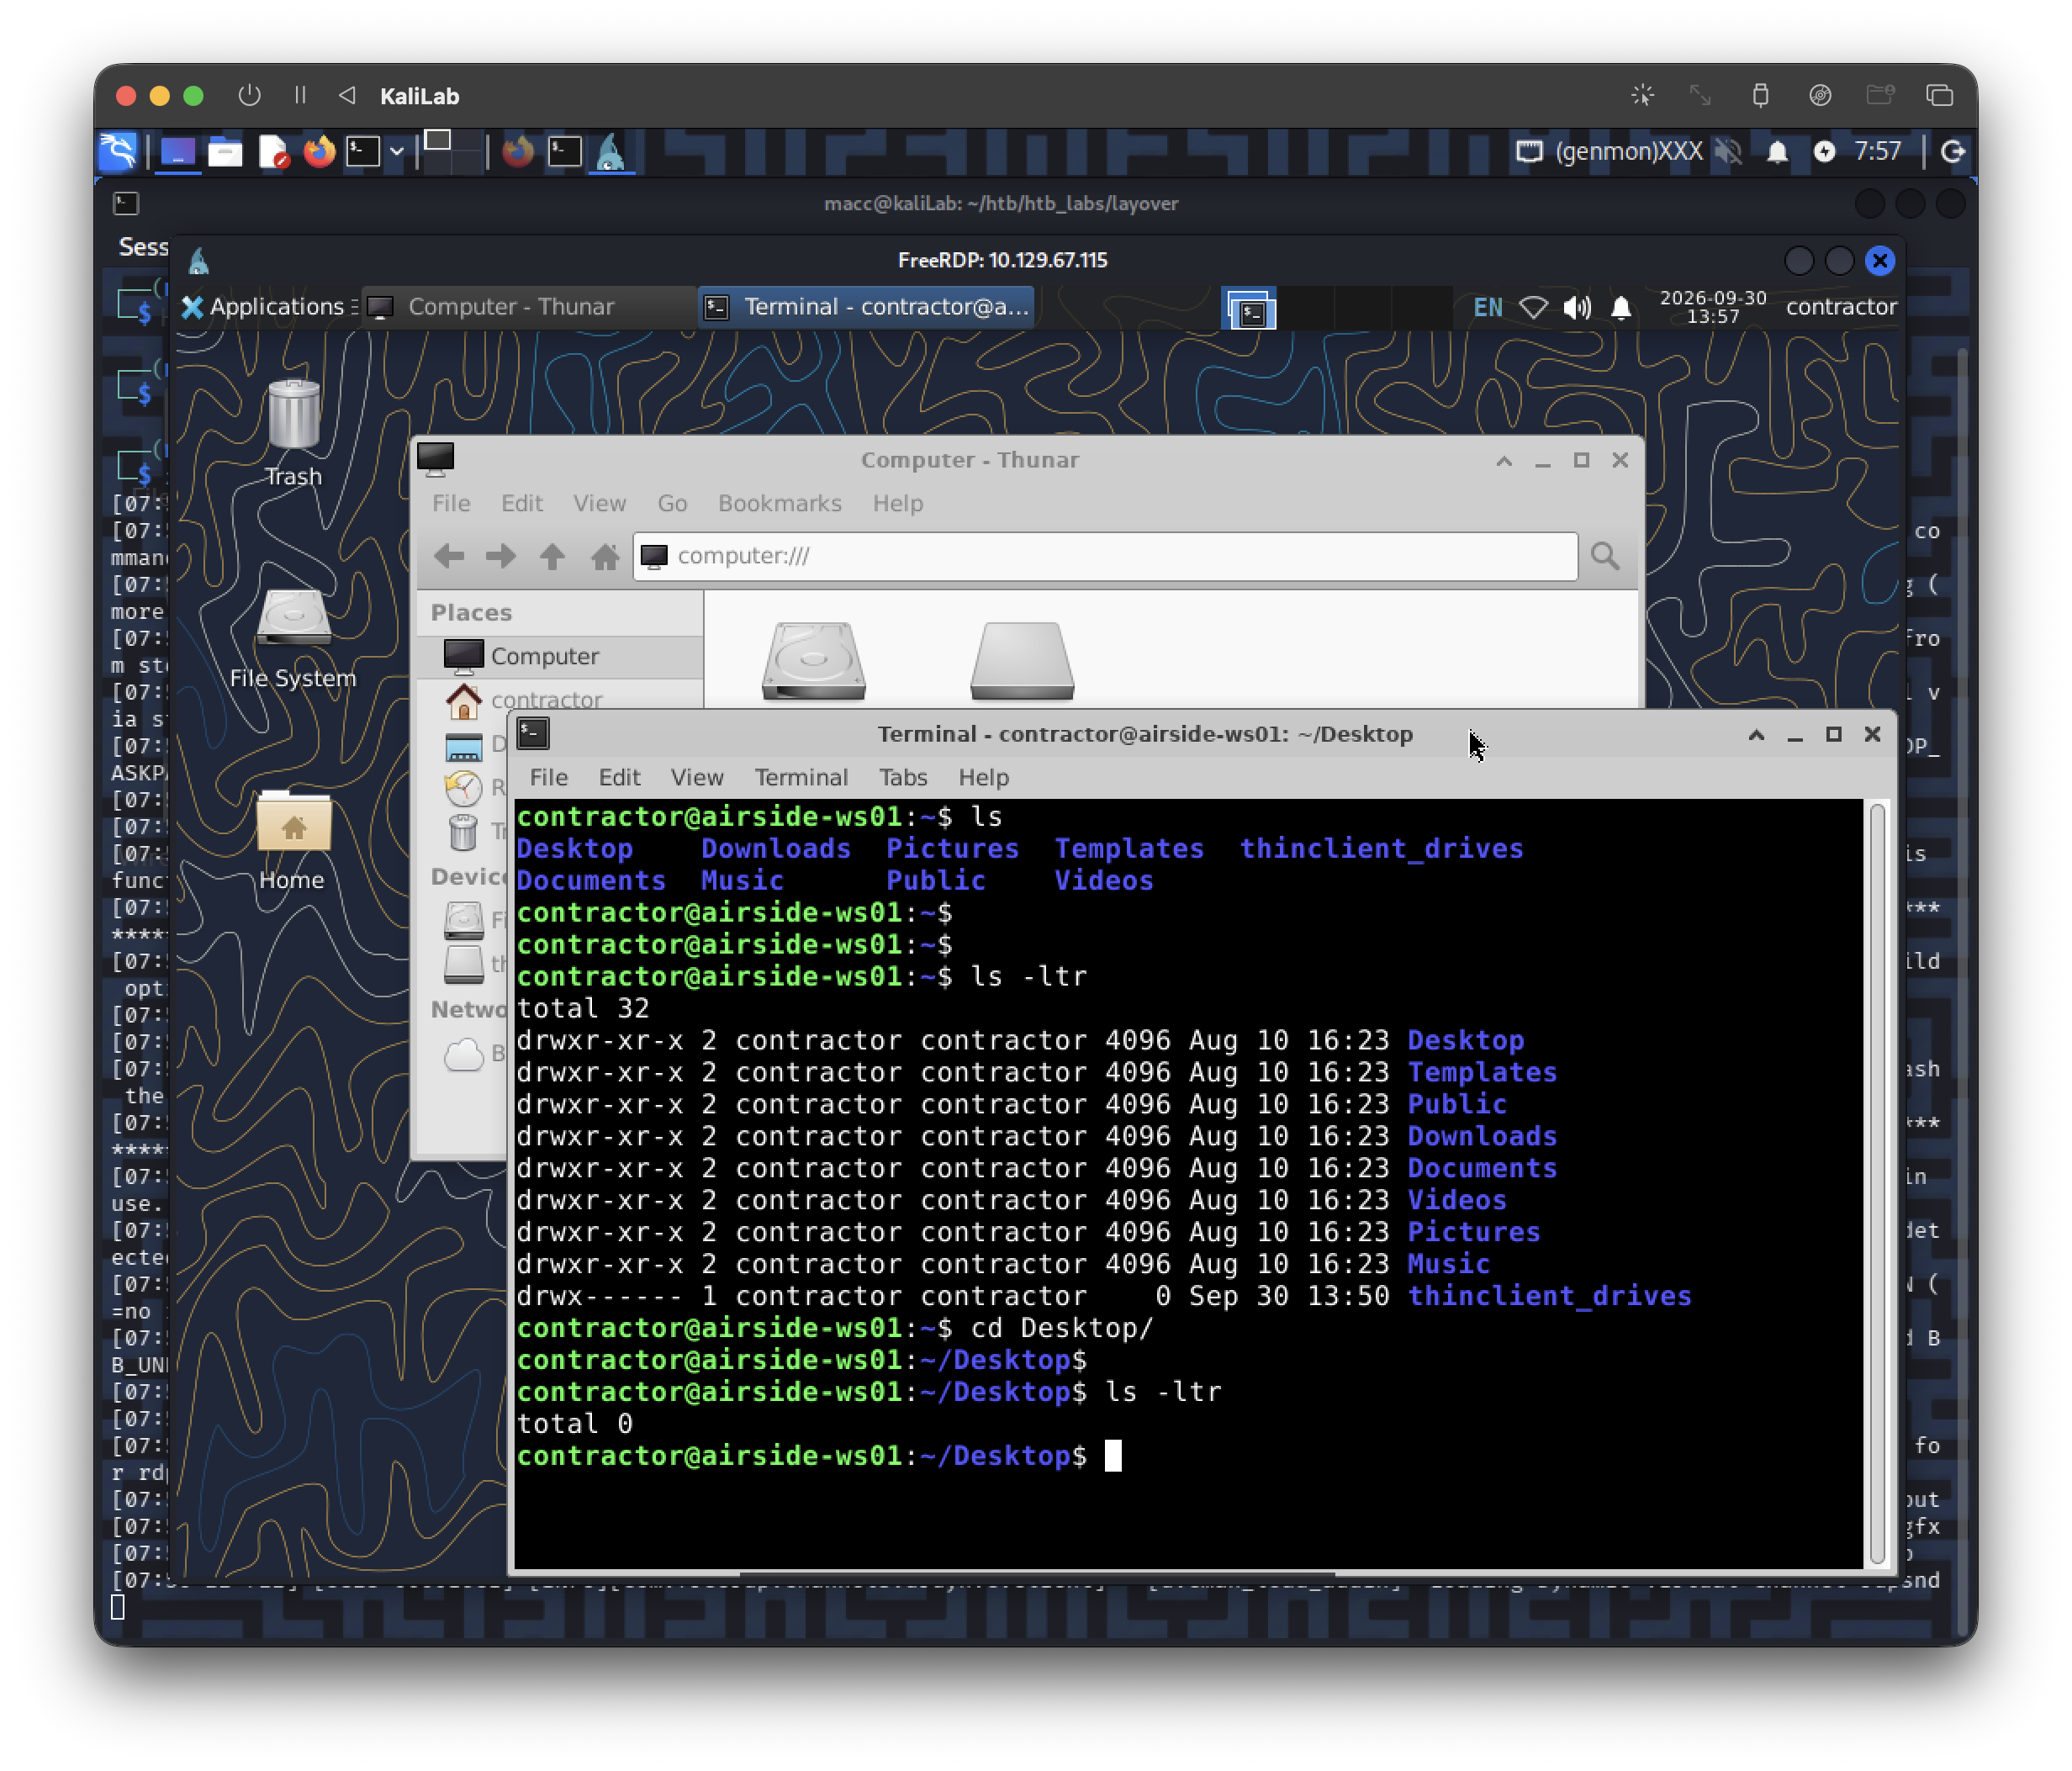Open the Home folder desktop icon
2072x1771 pixels.
293,838
